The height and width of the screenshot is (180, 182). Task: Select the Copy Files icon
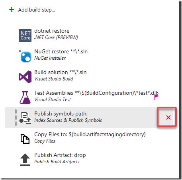[x=25, y=139]
